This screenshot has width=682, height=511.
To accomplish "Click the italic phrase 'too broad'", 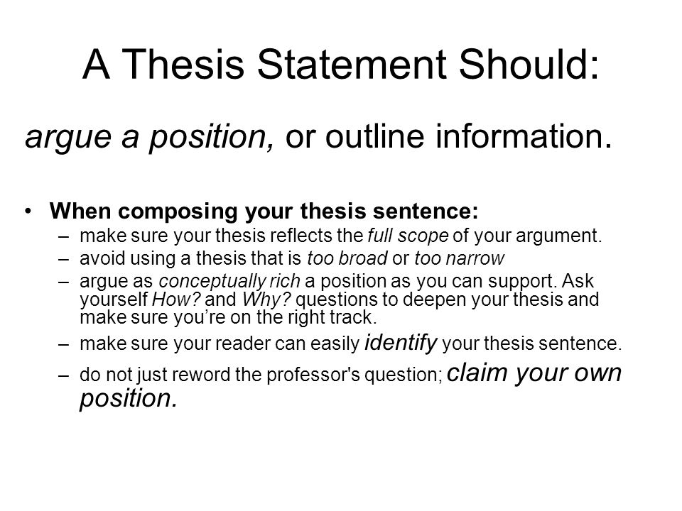I will (347, 258).
